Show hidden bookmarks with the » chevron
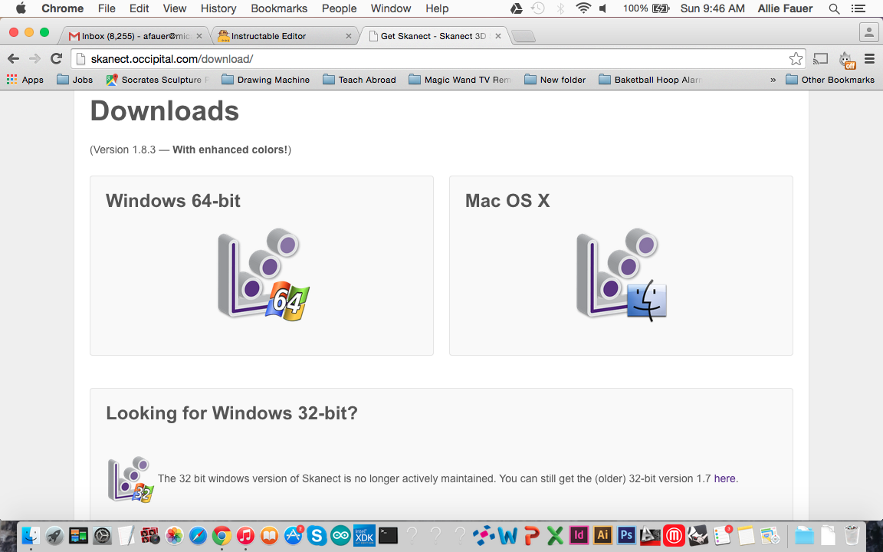883x552 pixels. click(x=773, y=80)
